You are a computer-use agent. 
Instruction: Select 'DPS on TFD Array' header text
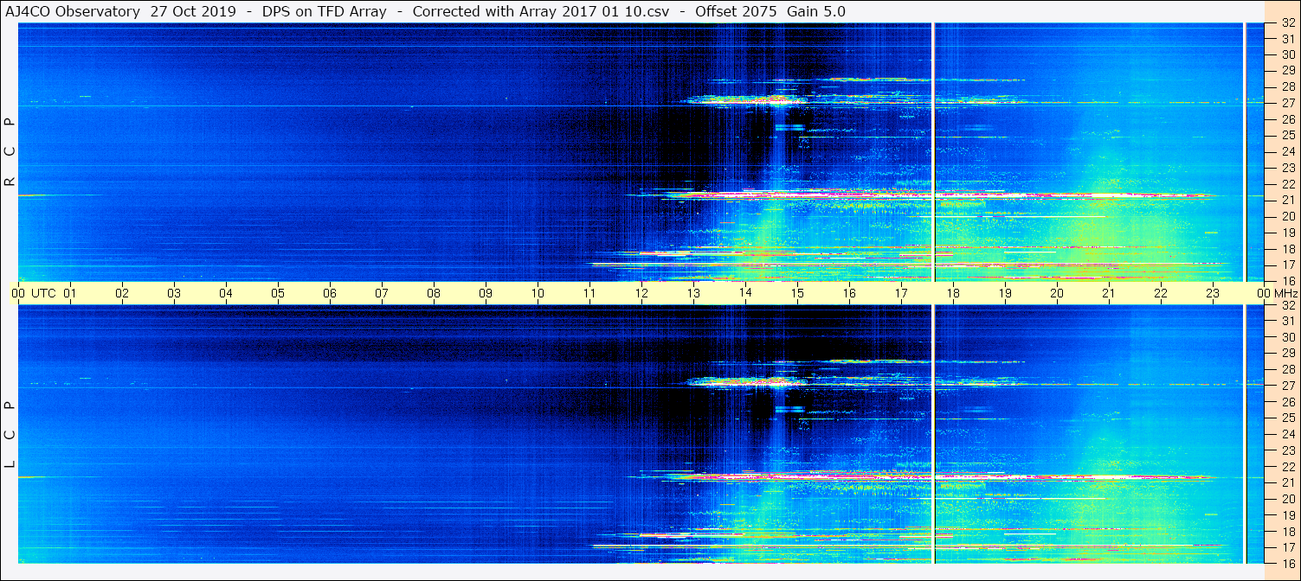(325, 11)
